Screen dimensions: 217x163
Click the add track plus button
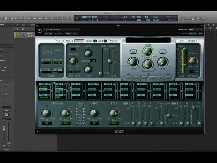pyautogui.click(x=18, y=29)
